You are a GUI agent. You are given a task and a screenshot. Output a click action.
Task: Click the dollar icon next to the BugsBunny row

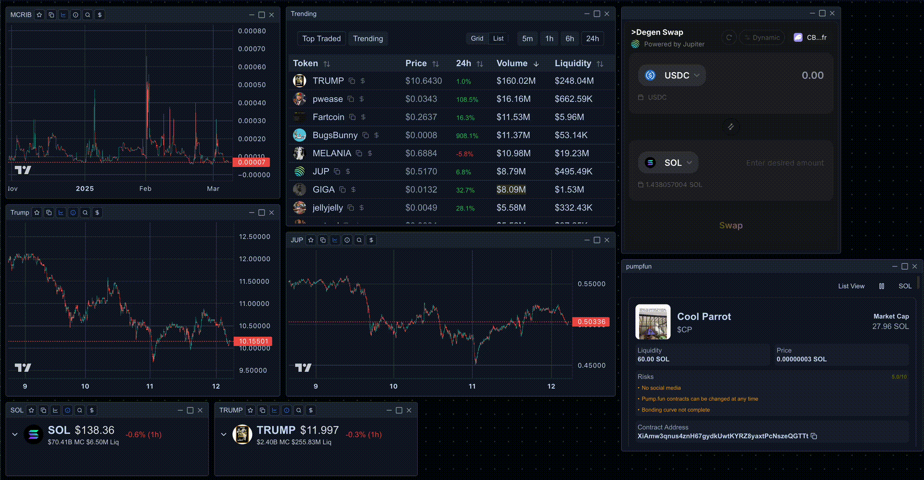376,136
